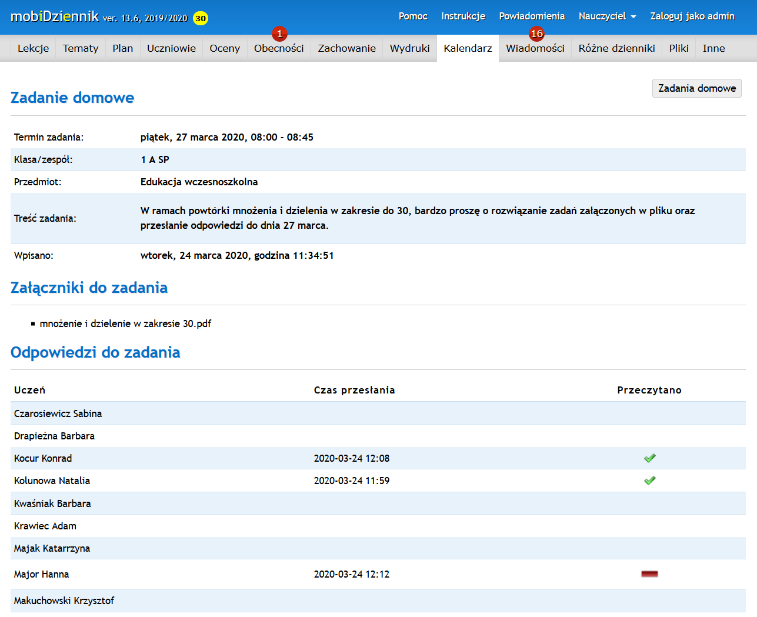Open the Obecności tab

tap(279, 48)
